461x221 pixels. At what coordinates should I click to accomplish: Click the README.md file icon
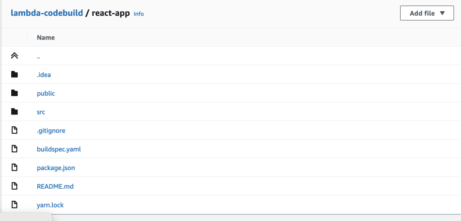pyautogui.click(x=14, y=186)
